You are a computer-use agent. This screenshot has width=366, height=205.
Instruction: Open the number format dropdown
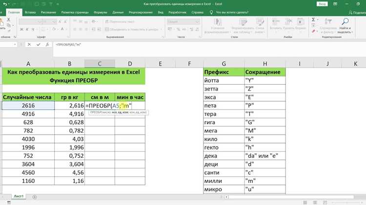(198, 21)
